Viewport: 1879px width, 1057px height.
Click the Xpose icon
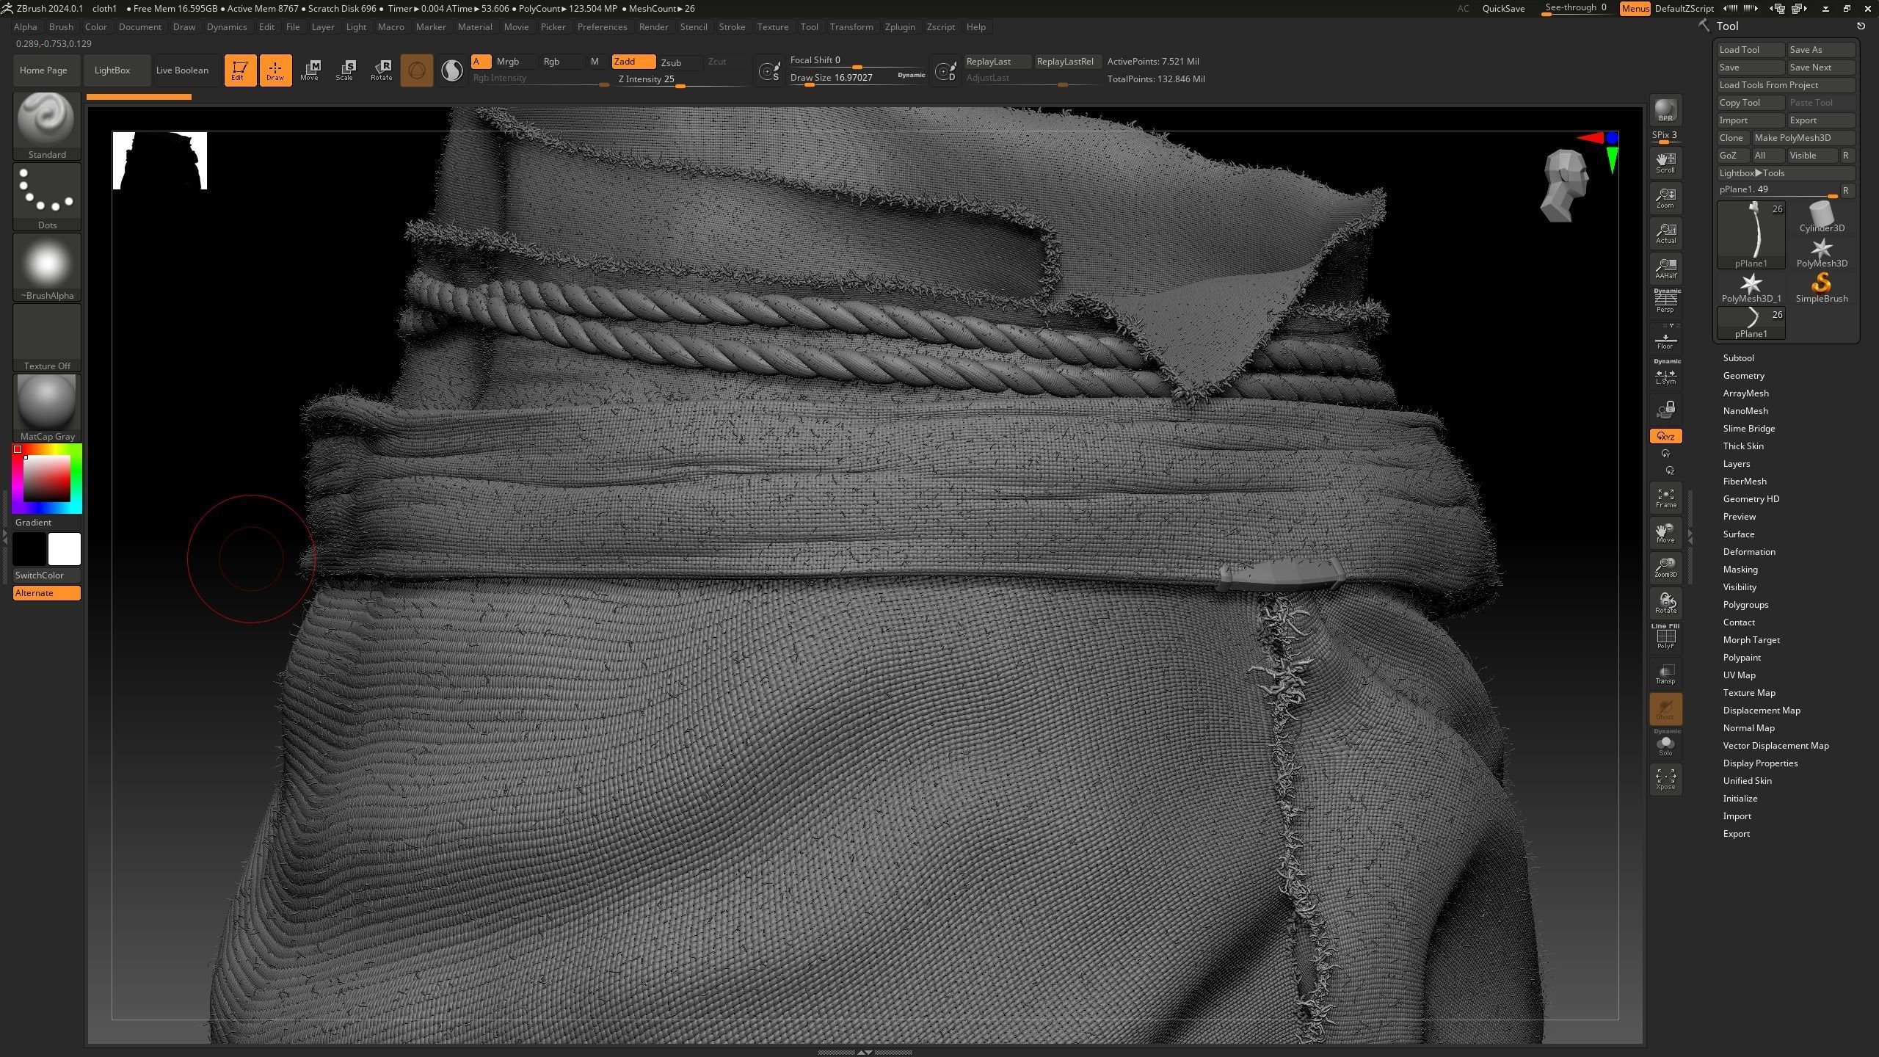(1665, 779)
